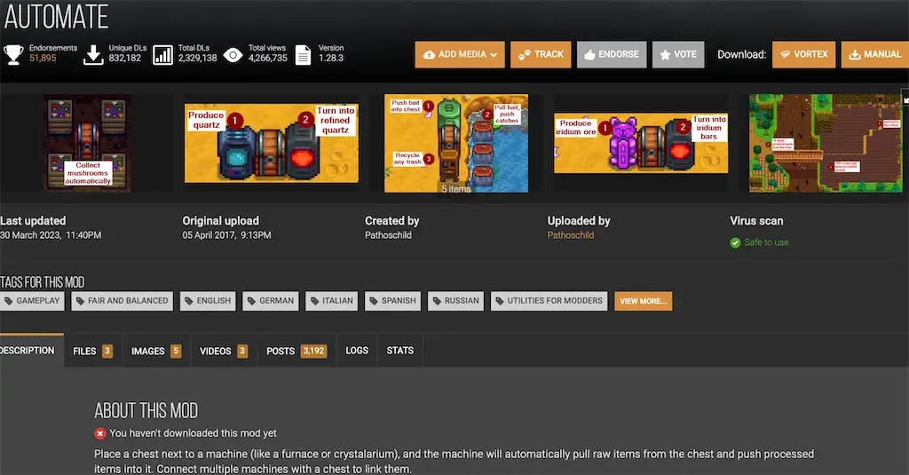Switch to the Files tab
This screenshot has width=909, height=475.
tap(92, 351)
